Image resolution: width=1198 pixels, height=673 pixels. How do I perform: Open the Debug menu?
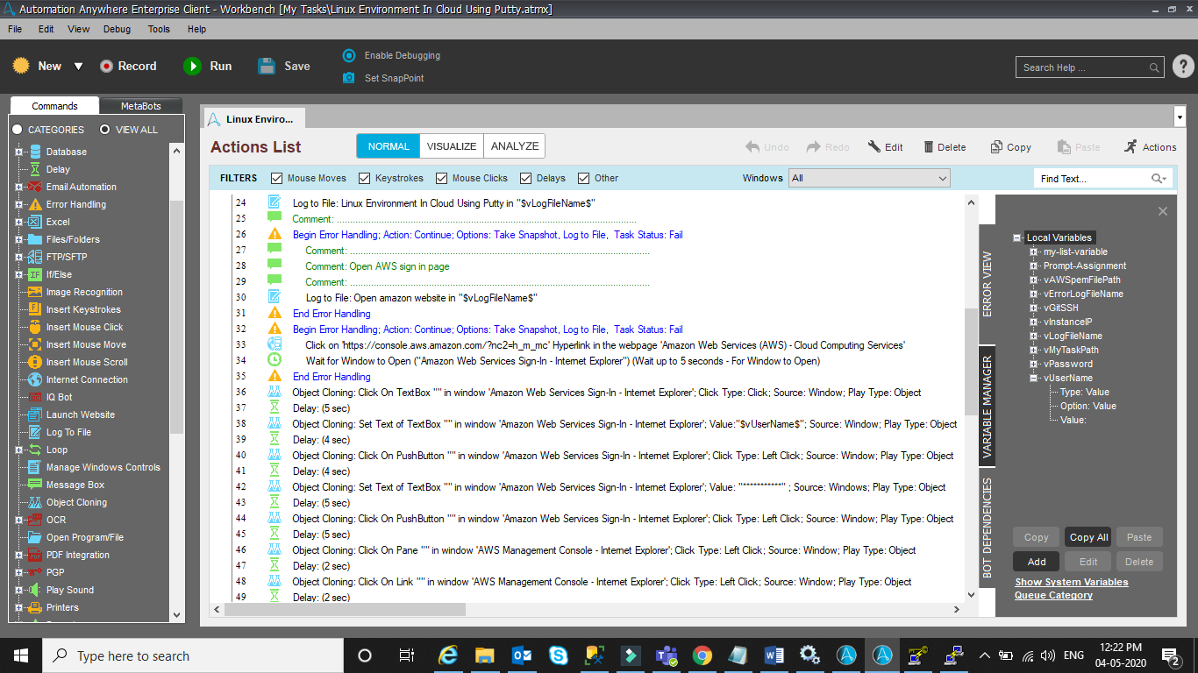117,29
